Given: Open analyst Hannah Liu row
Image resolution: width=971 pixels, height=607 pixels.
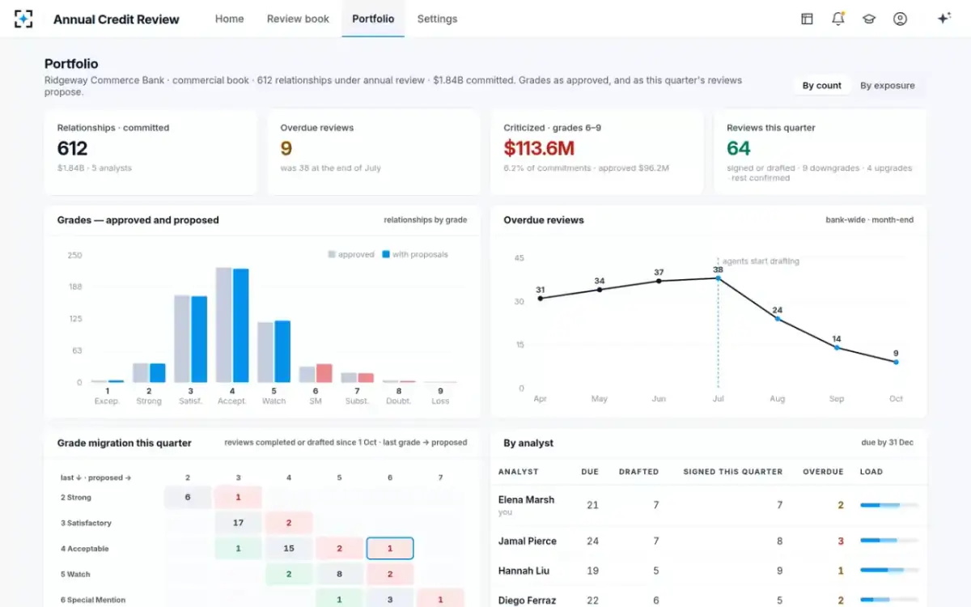Looking at the screenshot, I should pos(709,571).
